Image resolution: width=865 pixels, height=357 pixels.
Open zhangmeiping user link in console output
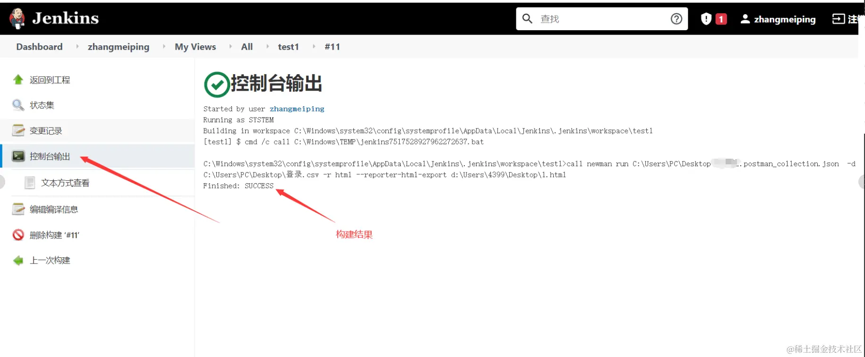click(x=297, y=109)
